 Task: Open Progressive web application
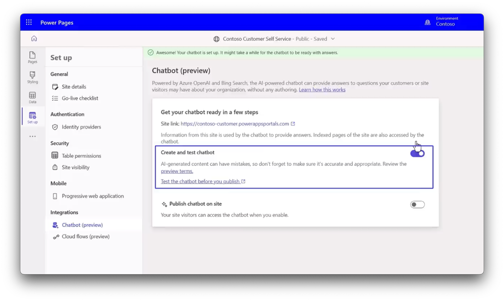[93, 196]
